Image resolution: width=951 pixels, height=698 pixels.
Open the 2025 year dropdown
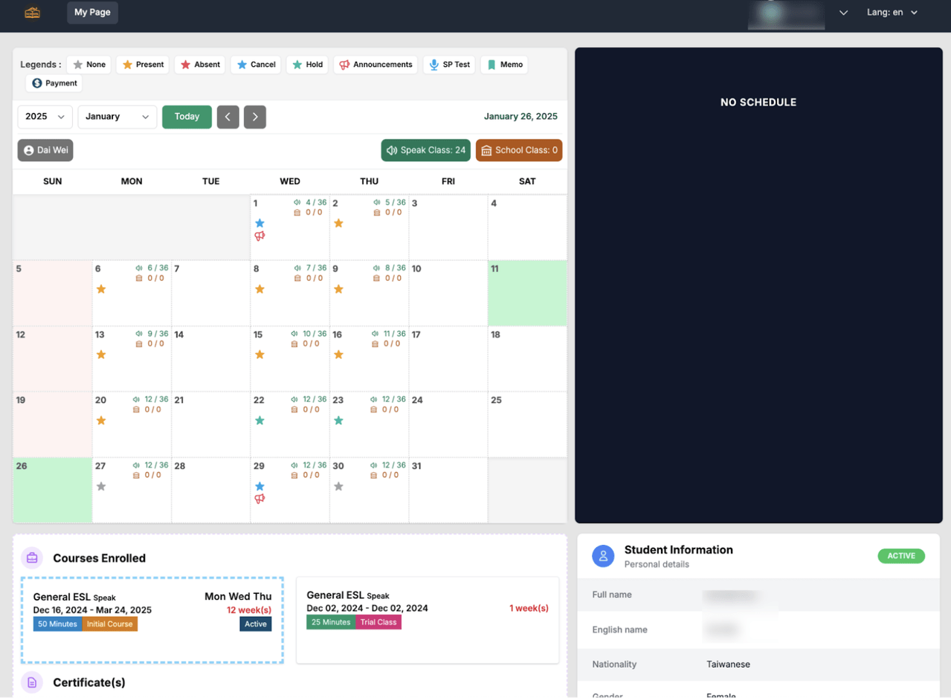[x=45, y=117]
